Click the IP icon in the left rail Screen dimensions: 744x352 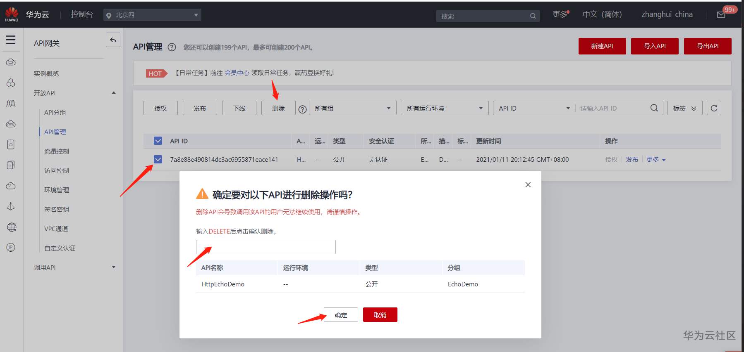(11, 248)
